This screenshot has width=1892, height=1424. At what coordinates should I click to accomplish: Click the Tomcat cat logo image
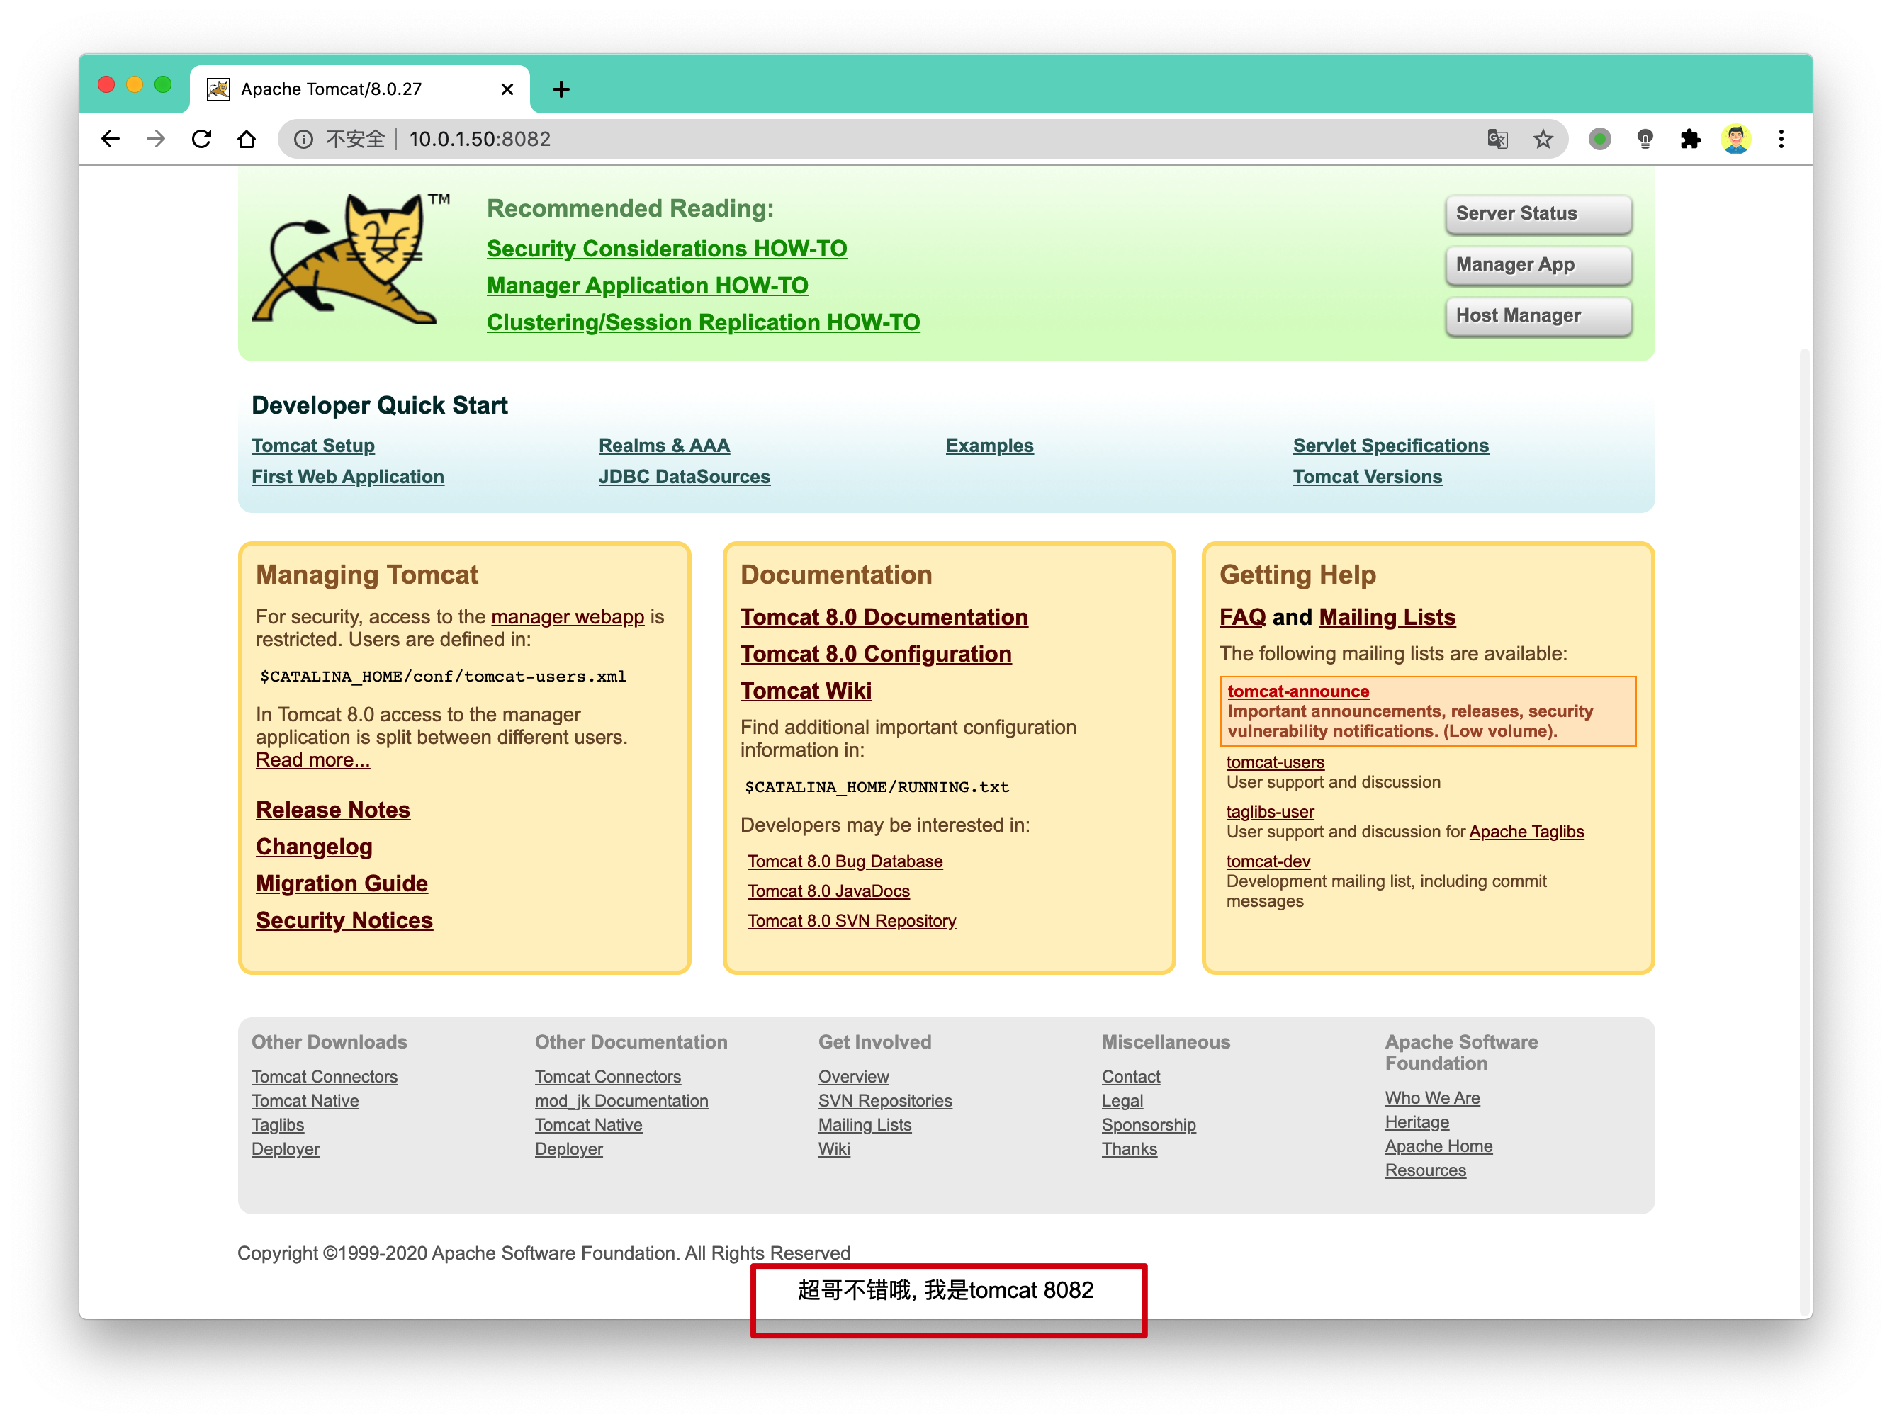point(351,259)
